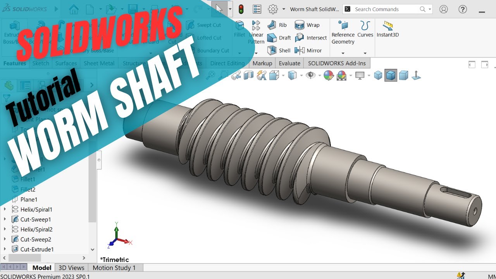Switch to the Evaluate tab
The width and height of the screenshot is (496, 279).
[289, 63]
